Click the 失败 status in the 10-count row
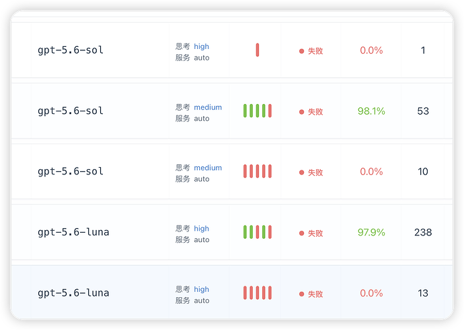This screenshot has height=330, width=464. click(315, 172)
